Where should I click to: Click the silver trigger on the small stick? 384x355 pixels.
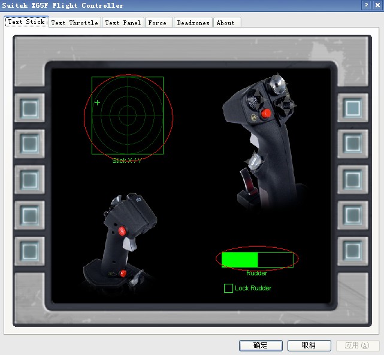(x=130, y=244)
